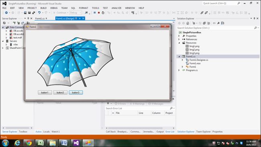The width and height of the screenshot is (261, 147).
Task: Open the Debug configuration dropdown
Action: (x=76, y=13)
